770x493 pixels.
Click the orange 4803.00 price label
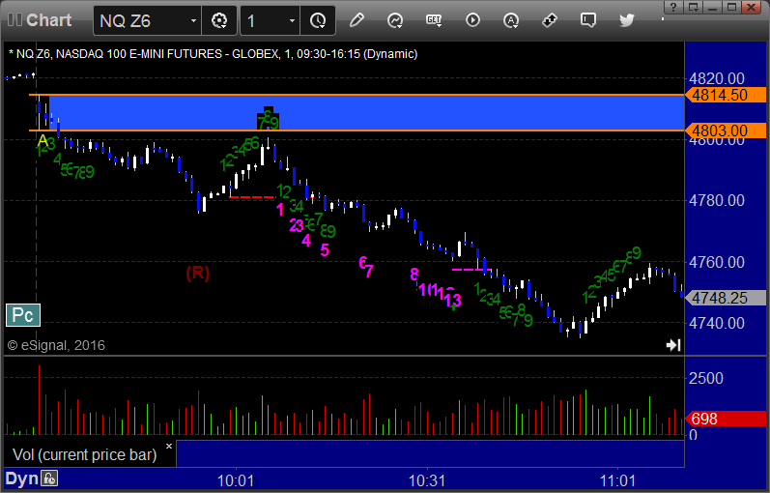726,130
